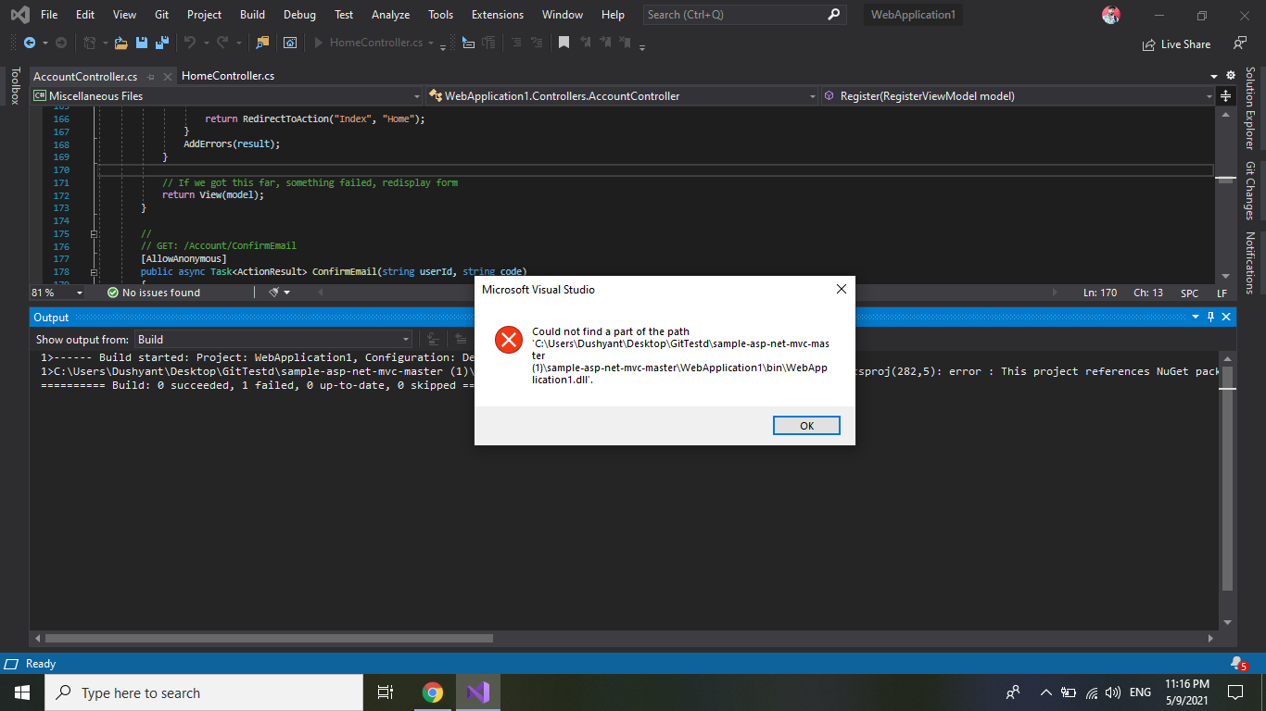The height and width of the screenshot is (711, 1266).
Task: Click the No issues found indicator
Action: pyautogui.click(x=153, y=293)
